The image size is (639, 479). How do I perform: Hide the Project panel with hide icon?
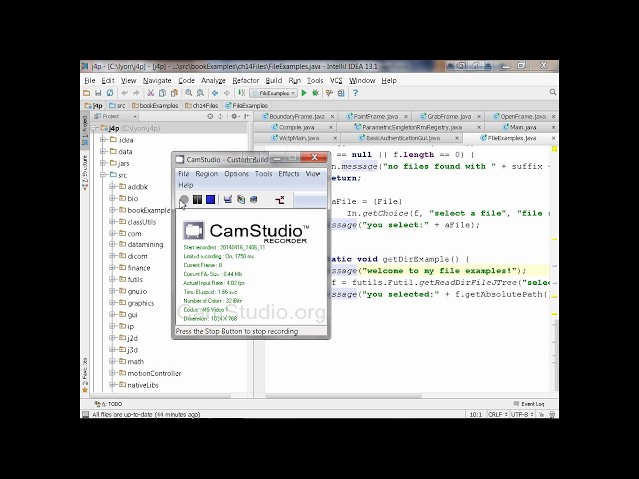point(247,116)
